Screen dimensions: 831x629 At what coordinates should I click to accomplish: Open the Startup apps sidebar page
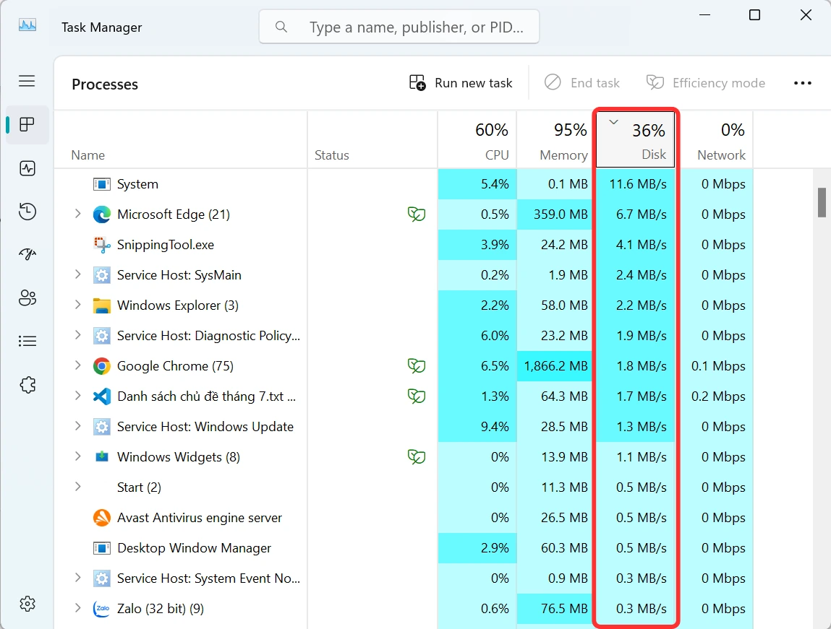[27, 254]
